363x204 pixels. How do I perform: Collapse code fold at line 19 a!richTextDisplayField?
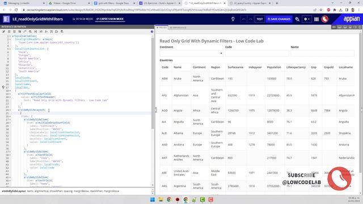tap(10, 94)
